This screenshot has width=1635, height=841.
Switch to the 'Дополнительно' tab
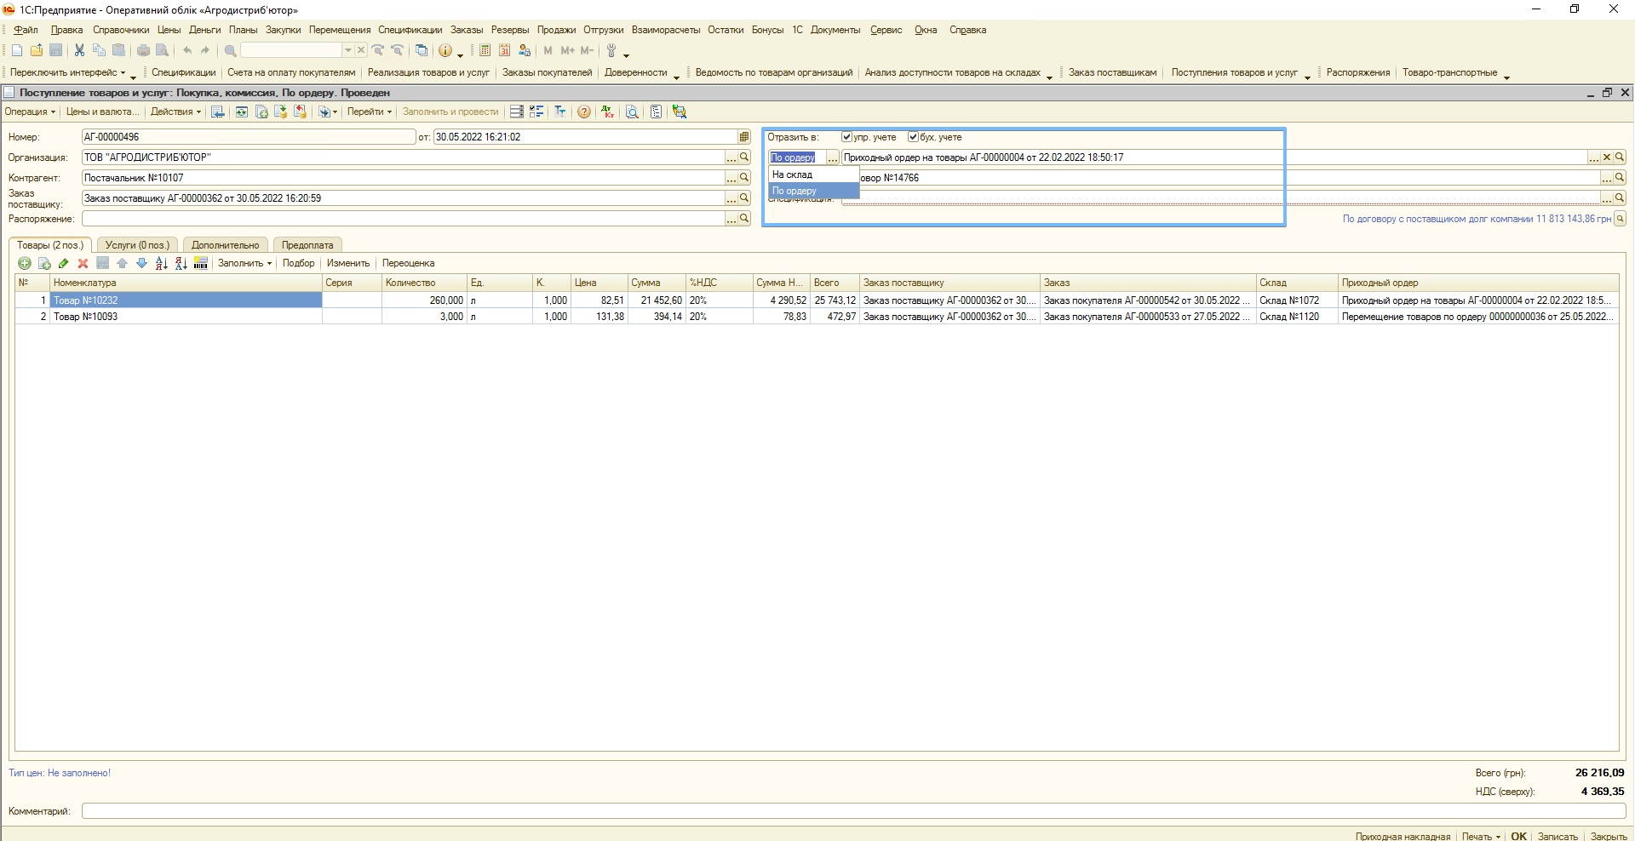(225, 245)
